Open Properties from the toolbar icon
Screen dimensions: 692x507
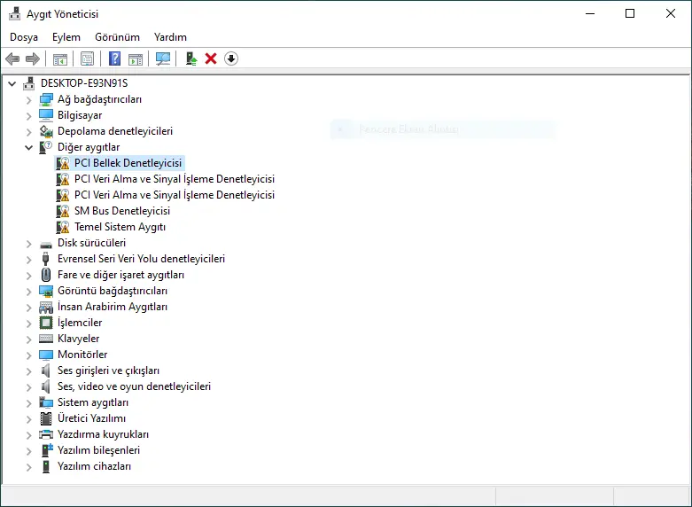pyautogui.click(x=88, y=58)
